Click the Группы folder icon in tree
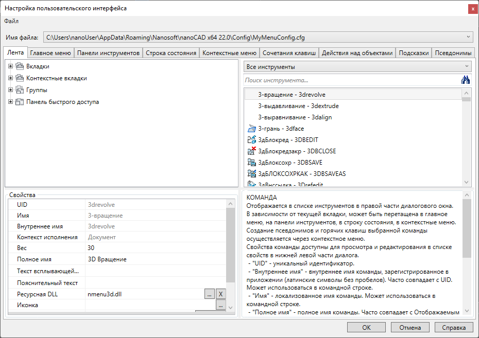479x338 pixels. 20,90
